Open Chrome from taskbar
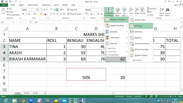 tap(23, 100)
